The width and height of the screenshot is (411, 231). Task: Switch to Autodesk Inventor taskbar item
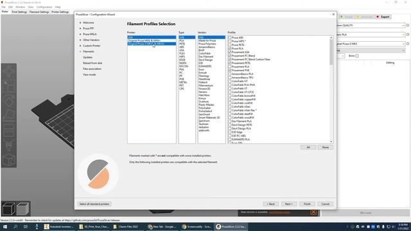tap(59, 227)
